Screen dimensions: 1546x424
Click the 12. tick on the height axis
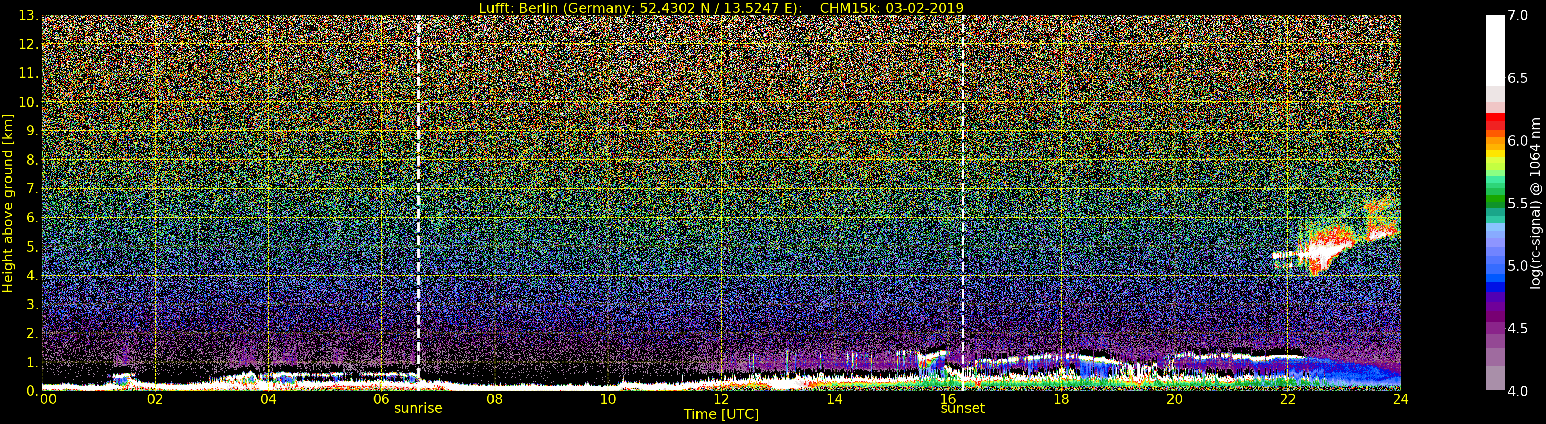[28, 44]
